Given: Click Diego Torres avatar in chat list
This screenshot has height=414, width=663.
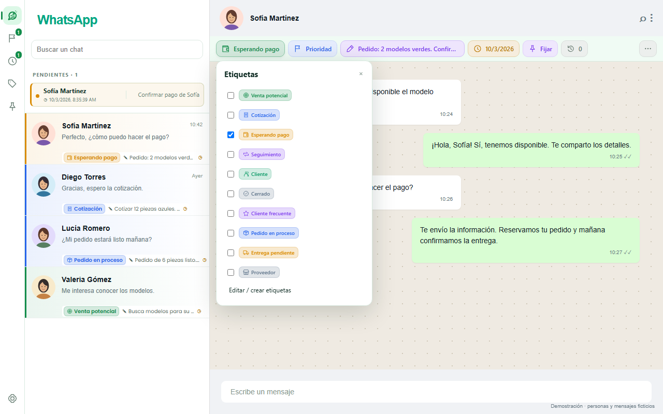Looking at the screenshot, I should pyautogui.click(x=44, y=185).
